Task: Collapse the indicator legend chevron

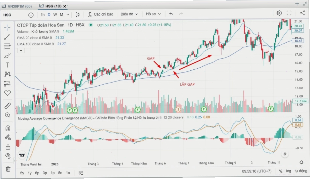Action: pos(21,51)
